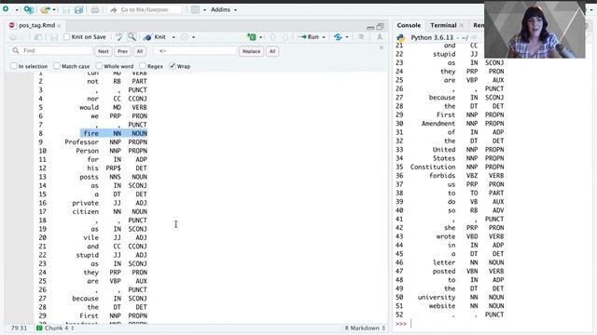Open the Insert Chunk dropdown arrow

261,37
